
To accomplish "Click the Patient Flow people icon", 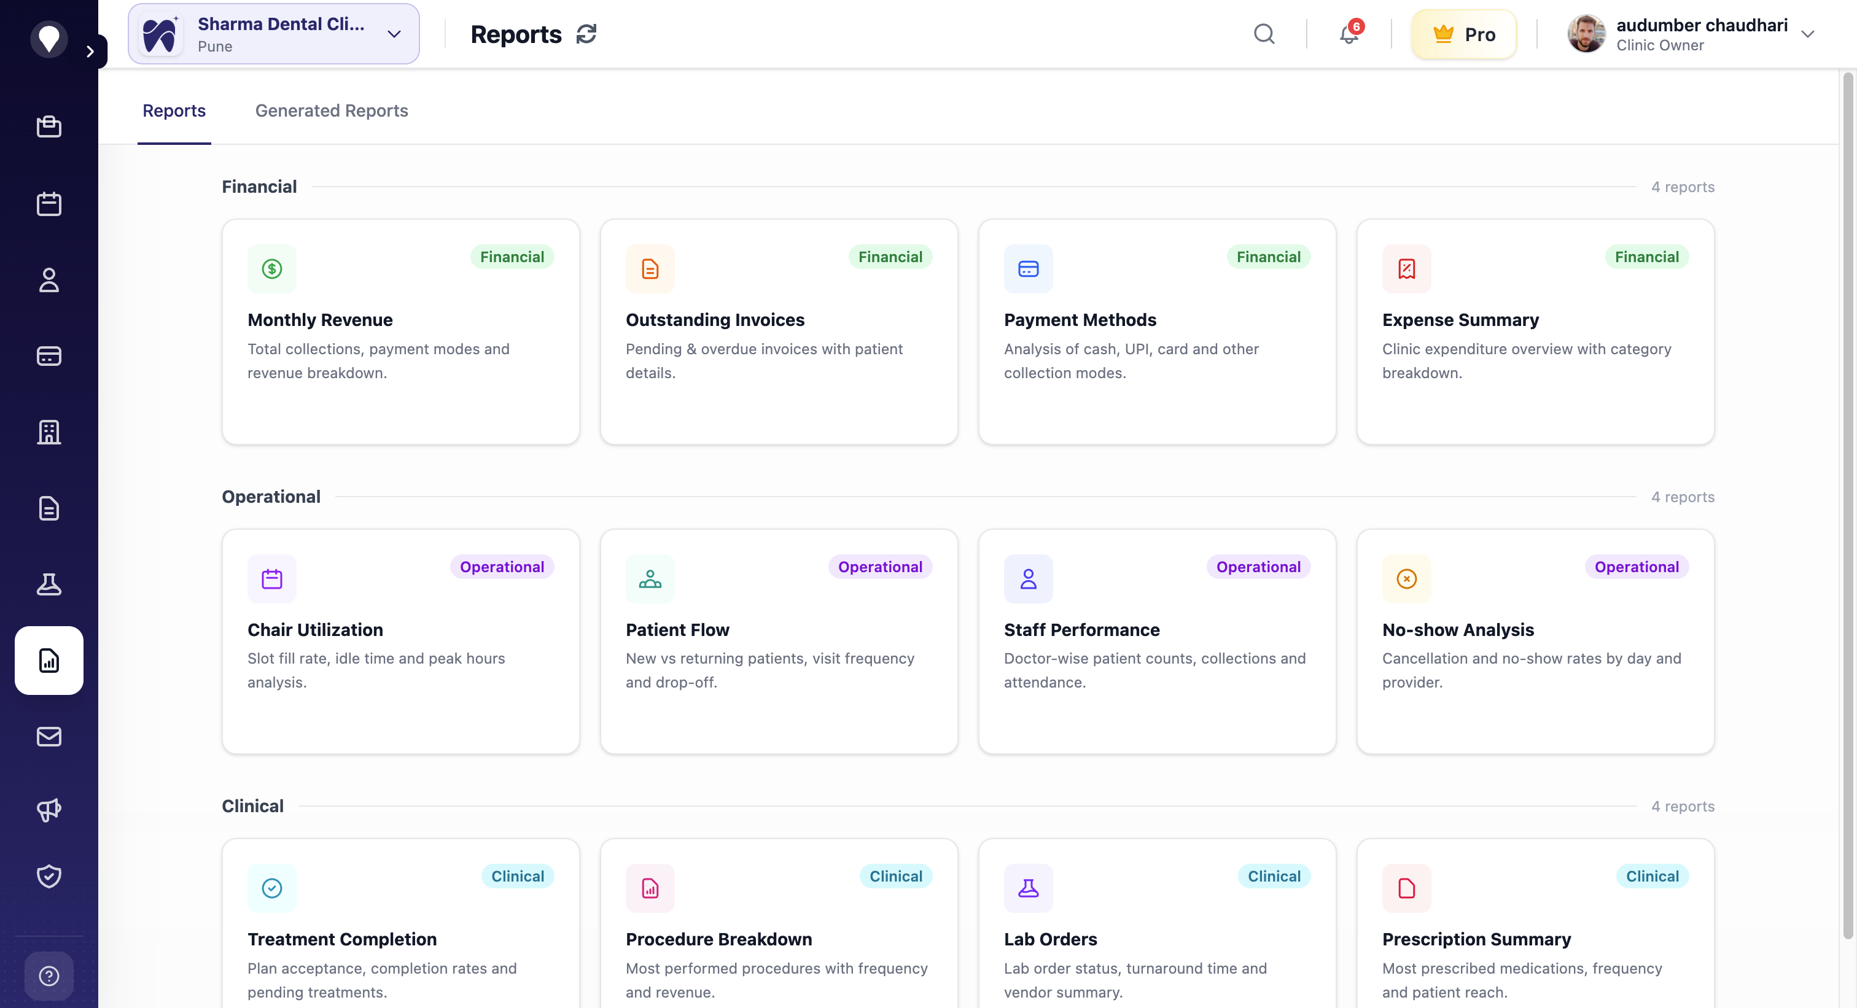I will pos(650,578).
